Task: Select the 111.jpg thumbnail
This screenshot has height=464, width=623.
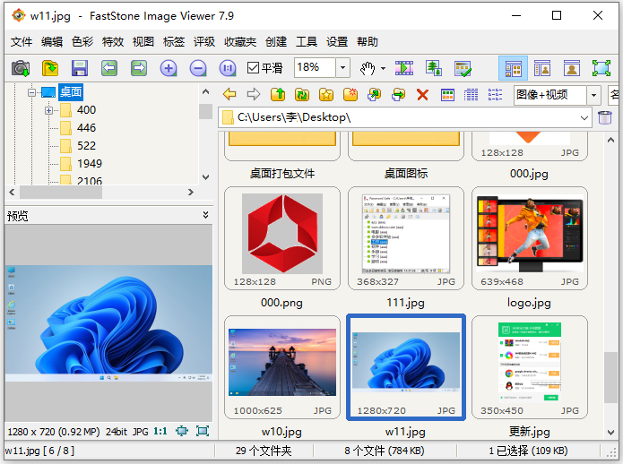Action: coord(406,238)
